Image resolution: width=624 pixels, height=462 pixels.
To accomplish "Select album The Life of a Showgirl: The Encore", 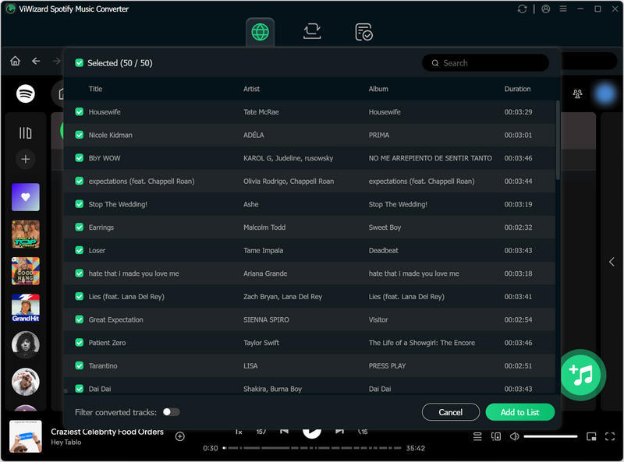I will [x=421, y=342].
